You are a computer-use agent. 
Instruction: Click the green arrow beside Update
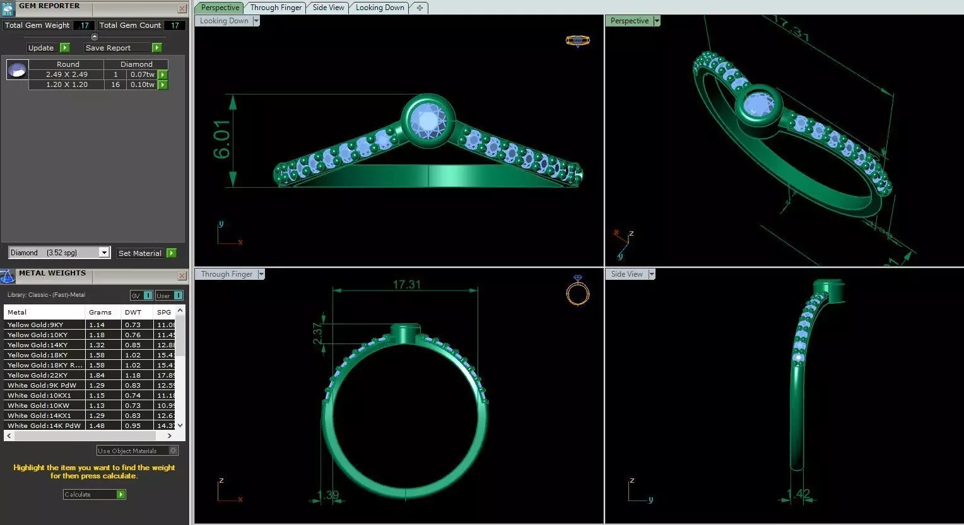click(65, 48)
